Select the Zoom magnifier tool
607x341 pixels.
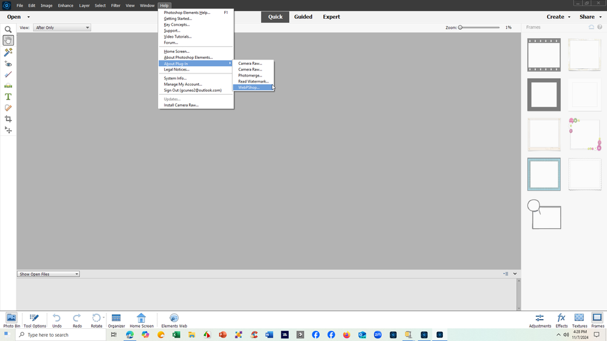click(8, 29)
